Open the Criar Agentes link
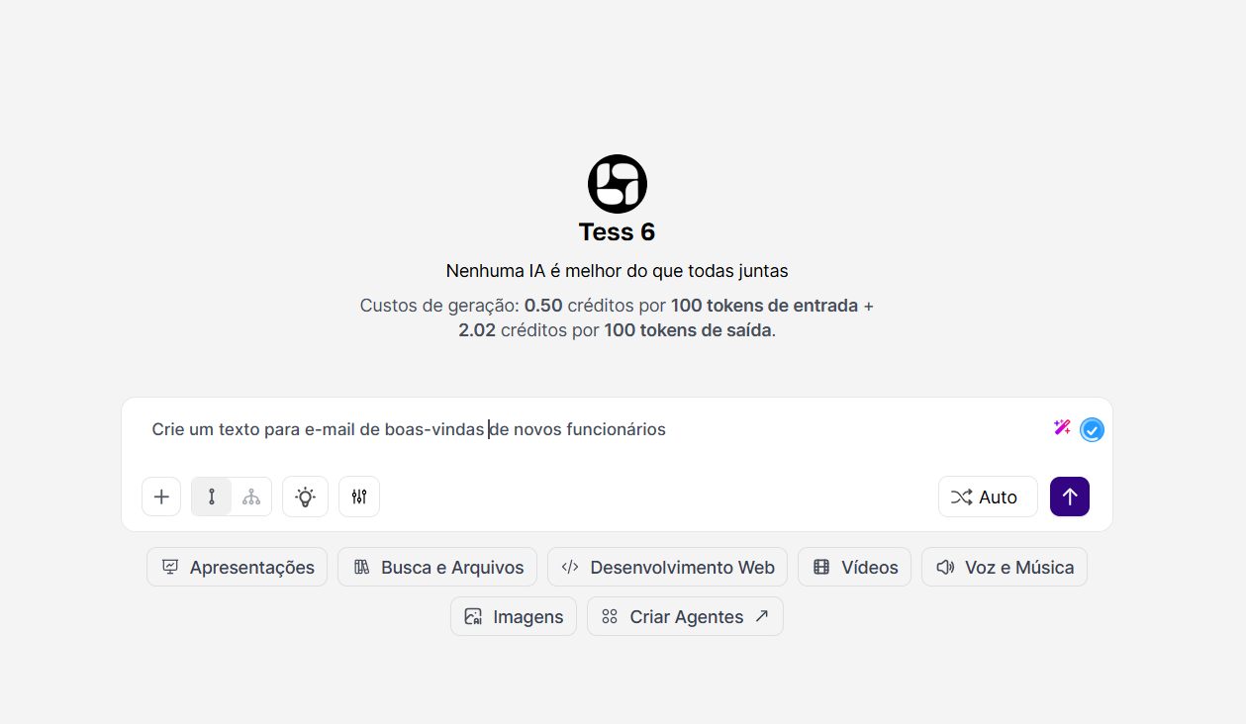Screen dimensions: 1246x724 tap(685, 616)
